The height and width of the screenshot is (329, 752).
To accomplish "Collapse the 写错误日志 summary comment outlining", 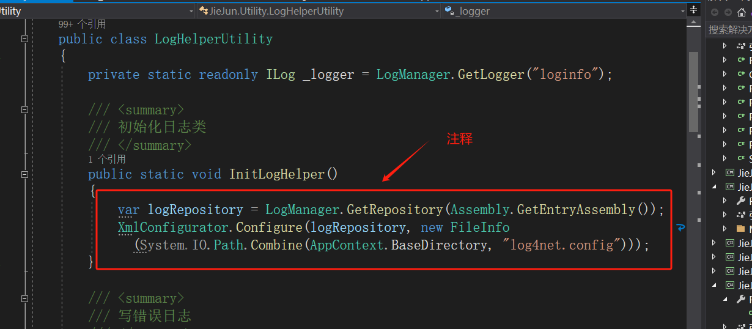I will pyautogui.click(x=24, y=298).
